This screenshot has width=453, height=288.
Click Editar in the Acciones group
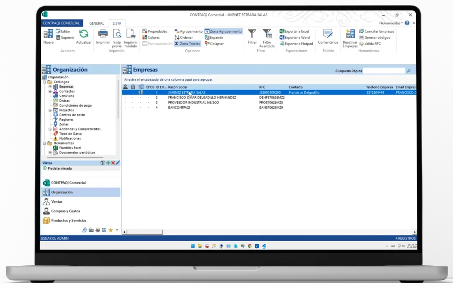63,31
